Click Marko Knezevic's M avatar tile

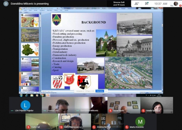[x=140, y=122]
